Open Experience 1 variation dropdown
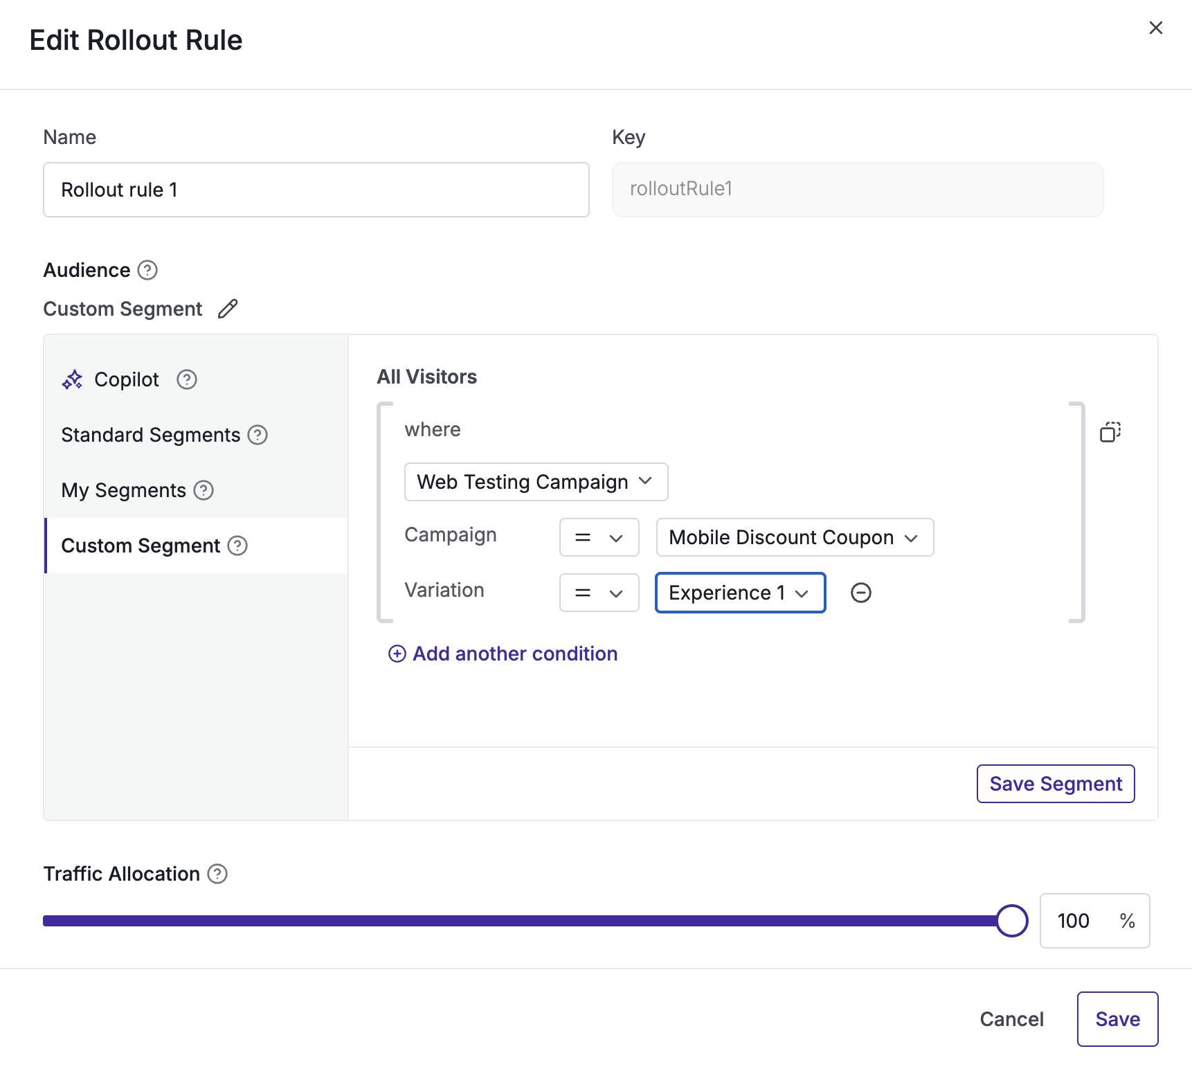 741,593
